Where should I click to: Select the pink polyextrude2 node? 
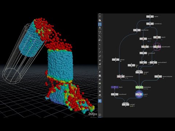tap(157, 47)
